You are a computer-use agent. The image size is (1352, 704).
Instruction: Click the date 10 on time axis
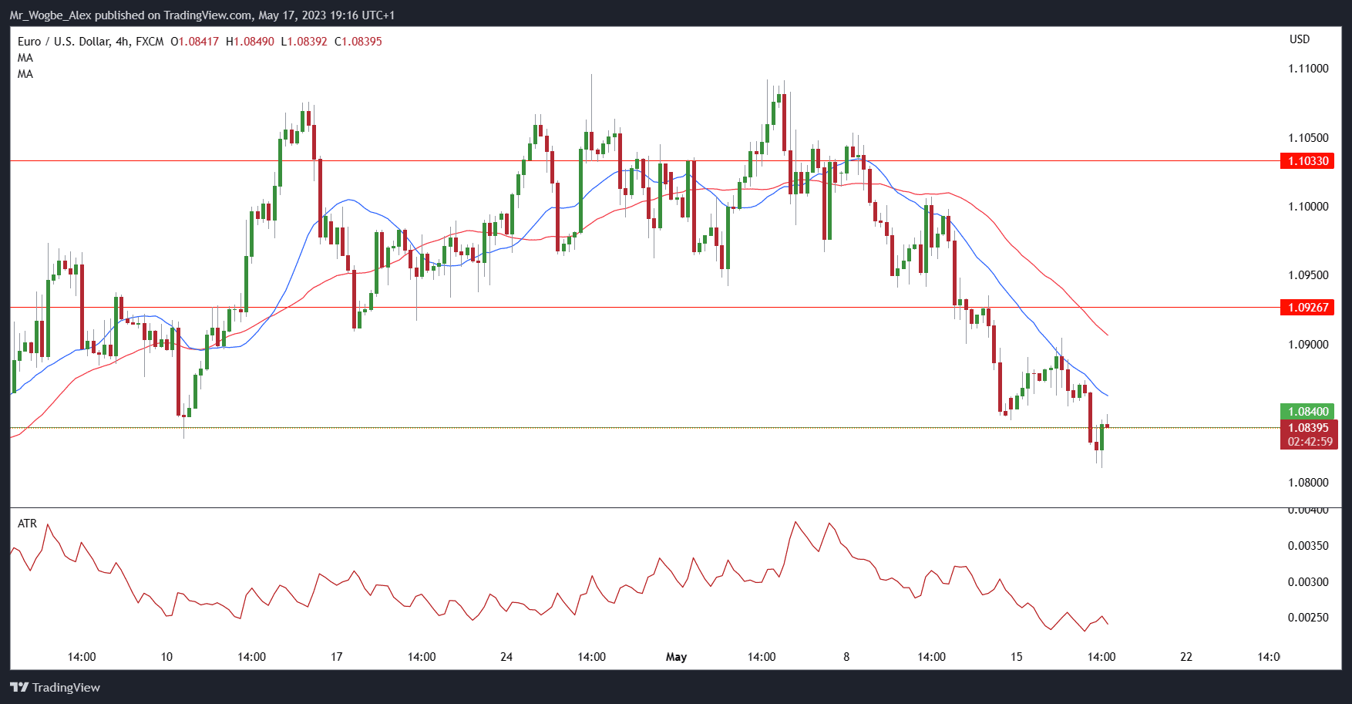click(166, 657)
